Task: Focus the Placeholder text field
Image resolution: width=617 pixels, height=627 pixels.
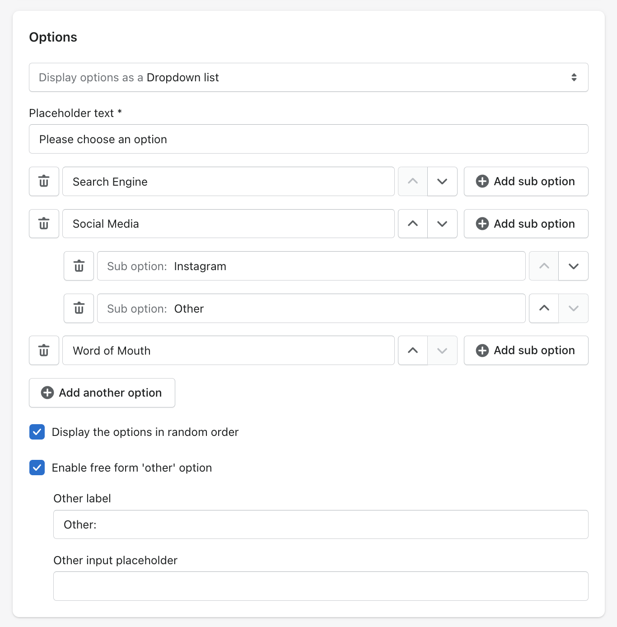Action: click(308, 139)
